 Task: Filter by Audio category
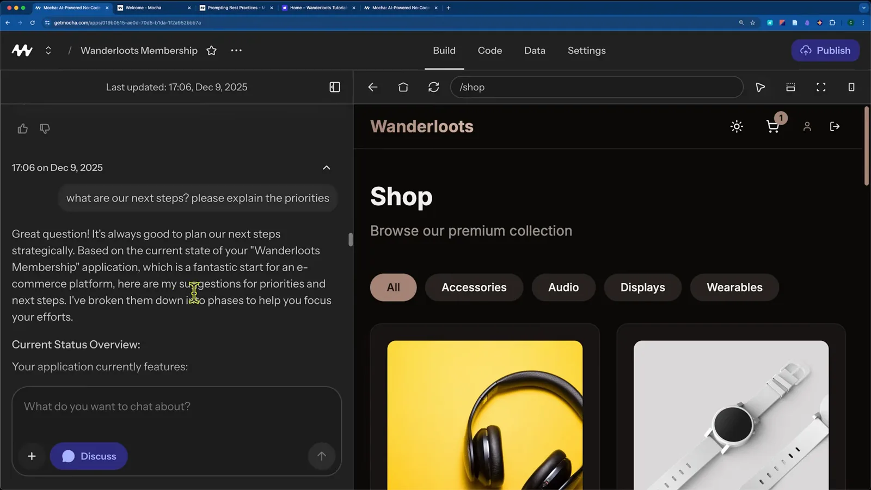tap(563, 287)
